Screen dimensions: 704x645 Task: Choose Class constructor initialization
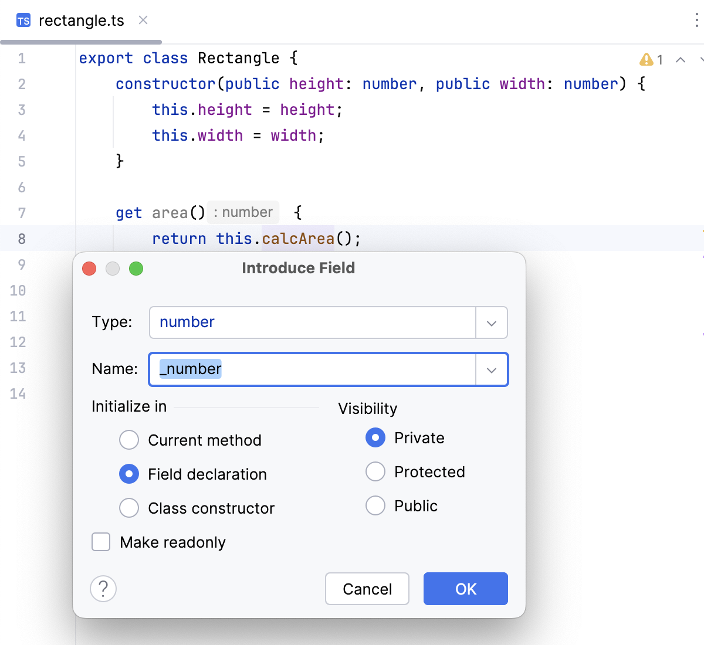click(x=129, y=508)
